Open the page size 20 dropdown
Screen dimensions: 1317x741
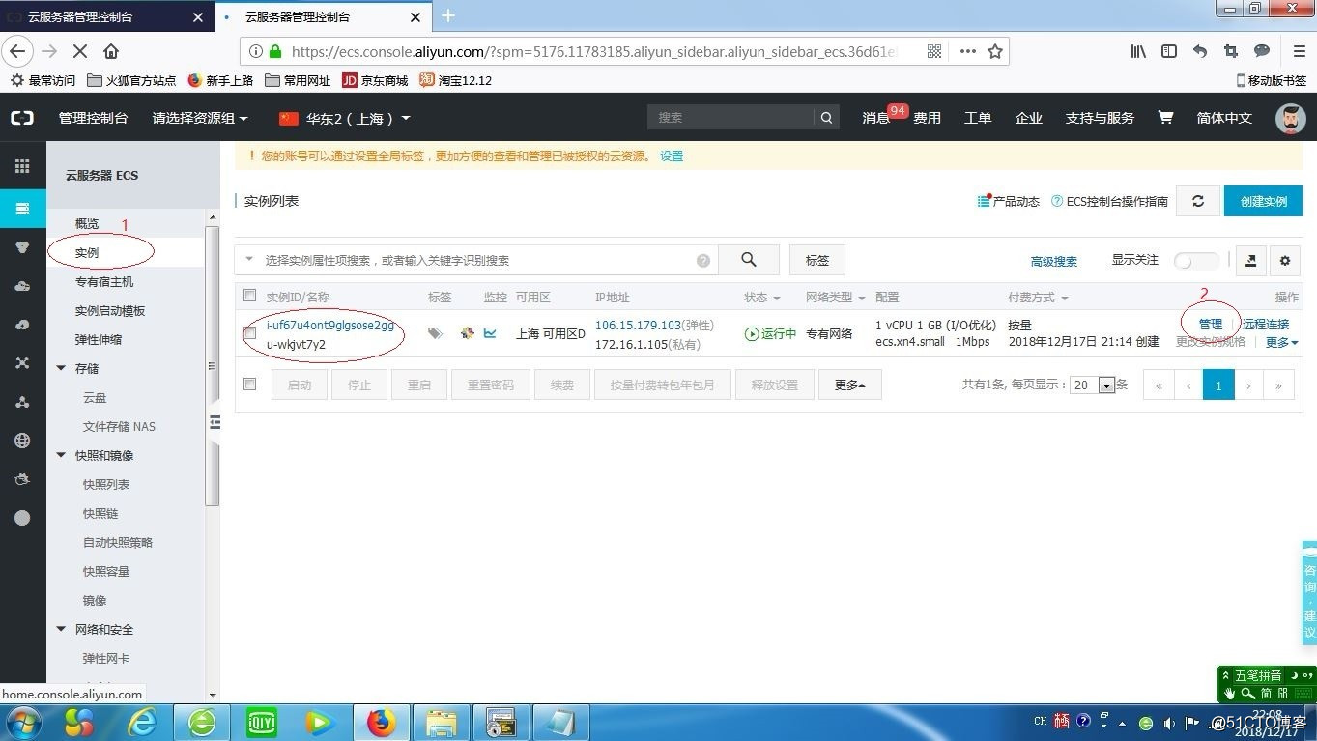(1093, 385)
